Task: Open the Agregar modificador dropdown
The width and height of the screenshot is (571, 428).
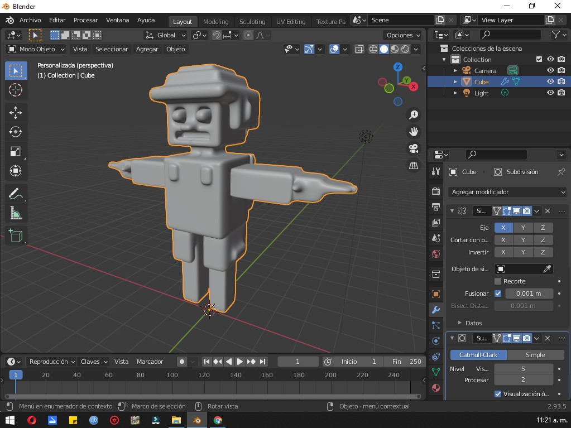Action: coord(507,192)
